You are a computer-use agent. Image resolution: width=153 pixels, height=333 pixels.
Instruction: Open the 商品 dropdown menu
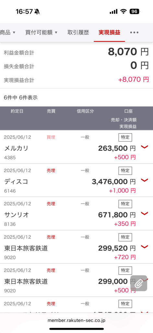8,33
